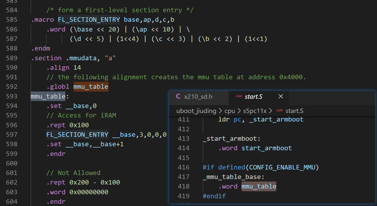Click line number 585
Image resolution: width=377 pixels, height=206 pixels.
pos(12,20)
